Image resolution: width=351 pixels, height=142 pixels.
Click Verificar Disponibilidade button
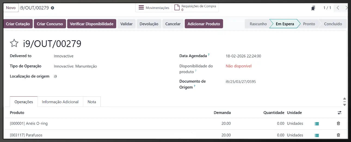pos(92,24)
